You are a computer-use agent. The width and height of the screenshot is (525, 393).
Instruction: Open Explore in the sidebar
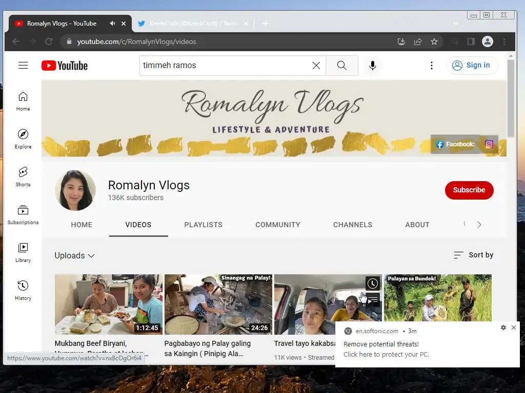tap(23, 139)
